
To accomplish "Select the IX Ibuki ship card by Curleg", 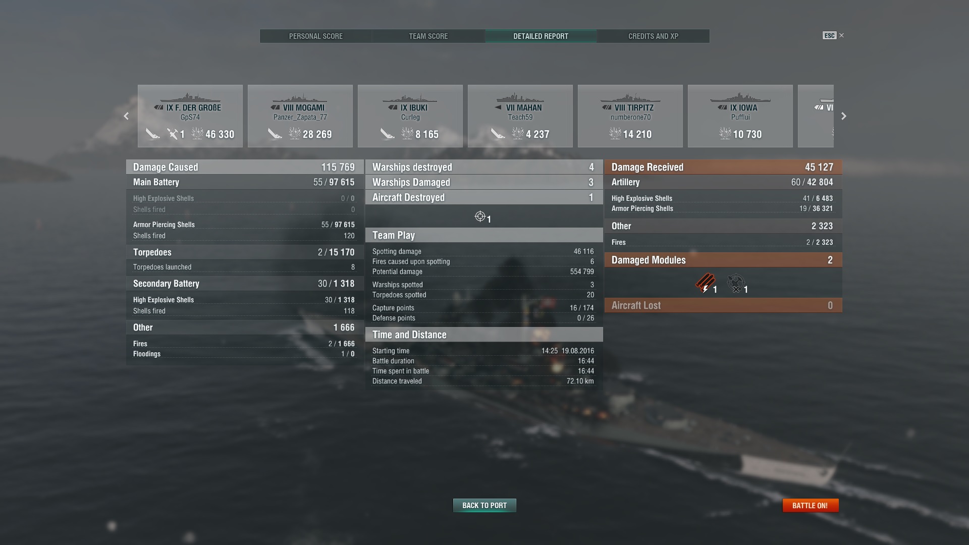I will click(x=410, y=116).
